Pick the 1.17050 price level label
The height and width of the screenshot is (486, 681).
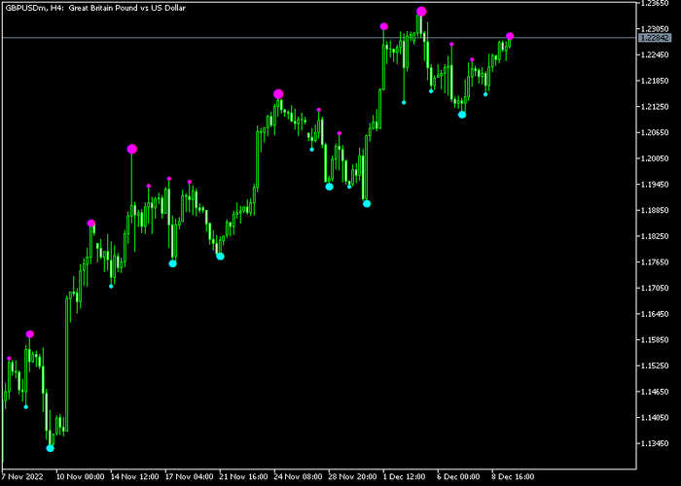pos(656,288)
